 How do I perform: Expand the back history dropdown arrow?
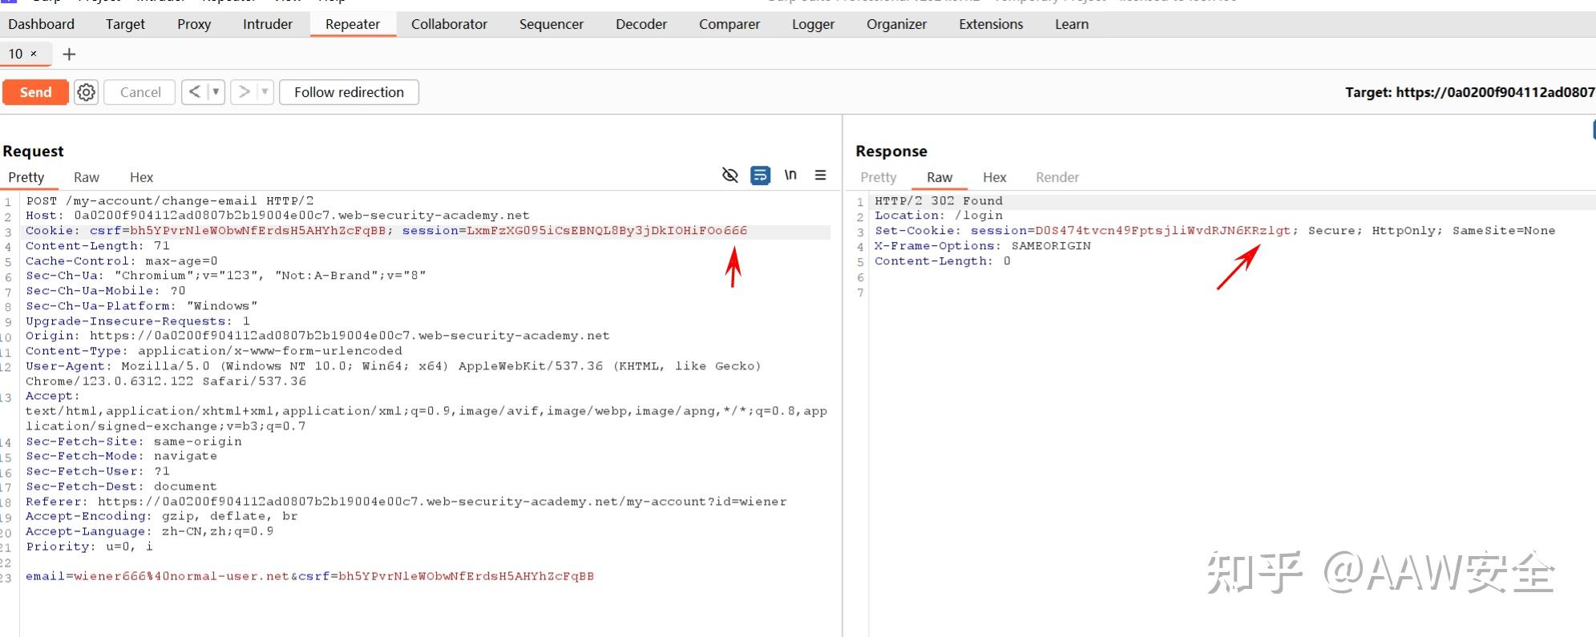(x=215, y=92)
